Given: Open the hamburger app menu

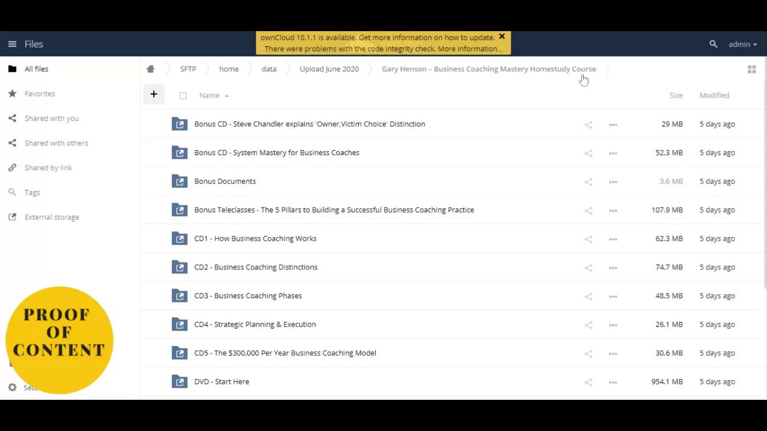Looking at the screenshot, I should [x=12, y=44].
